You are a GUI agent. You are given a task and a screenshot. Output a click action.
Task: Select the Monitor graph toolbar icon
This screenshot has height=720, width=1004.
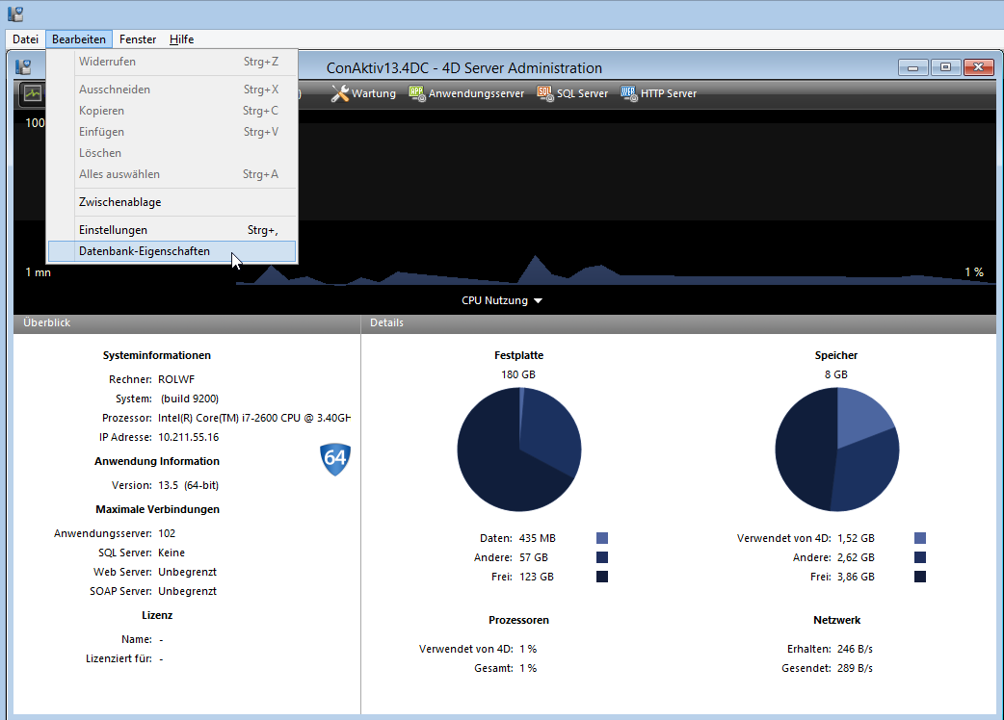pyautogui.click(x=33, y=93)
